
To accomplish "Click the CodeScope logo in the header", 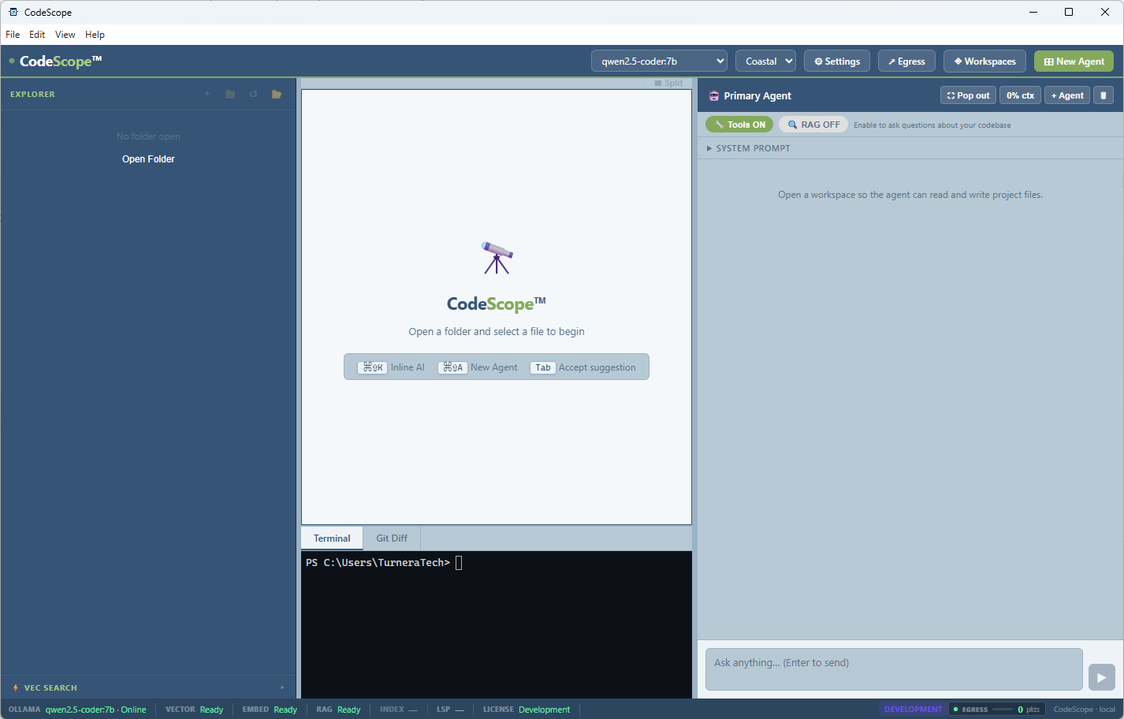I will pyautogui.click(x=61, y=61).
